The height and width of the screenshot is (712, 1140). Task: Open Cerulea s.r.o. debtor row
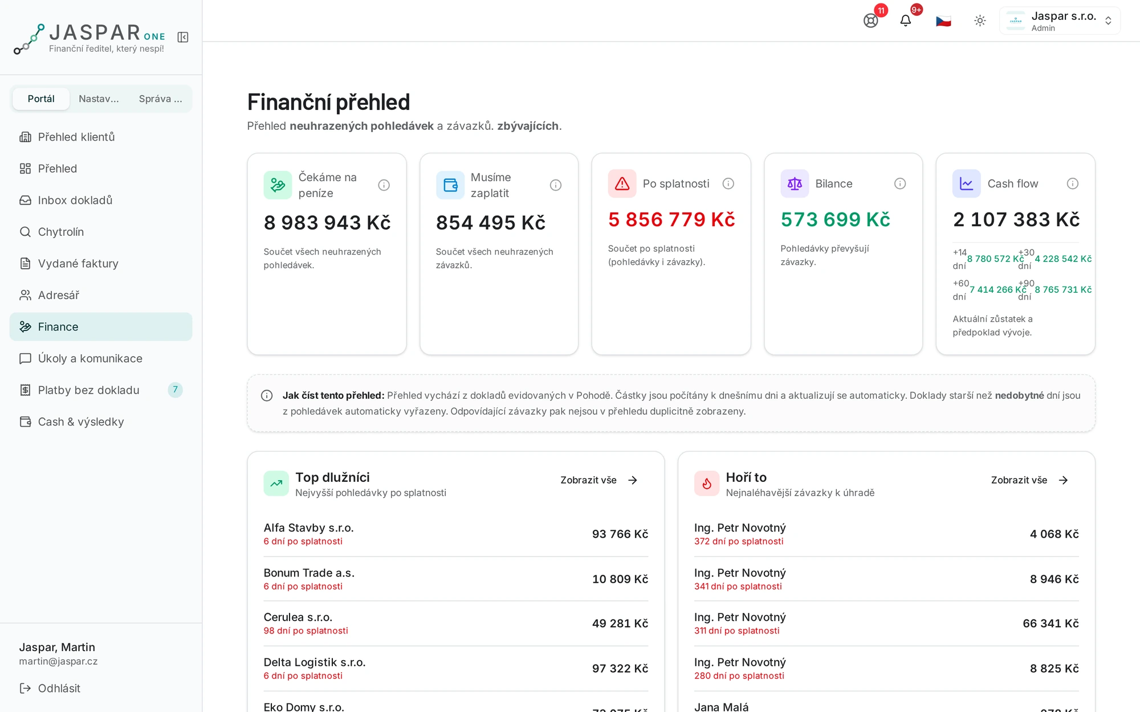coord(456,624)
